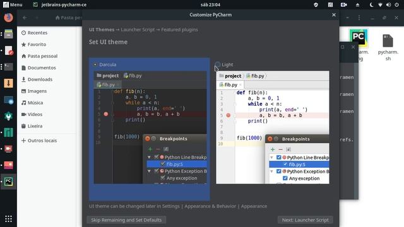Open Imagens in file manager sidebar
404x227 pixels.
tap(34, 91)
